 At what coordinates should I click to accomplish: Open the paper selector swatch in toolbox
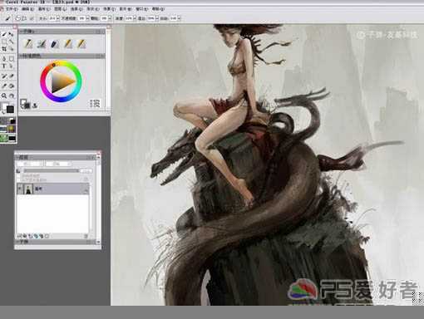click(4, 120)
